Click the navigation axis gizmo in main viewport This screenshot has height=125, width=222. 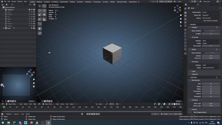click(x=177, y=9)
